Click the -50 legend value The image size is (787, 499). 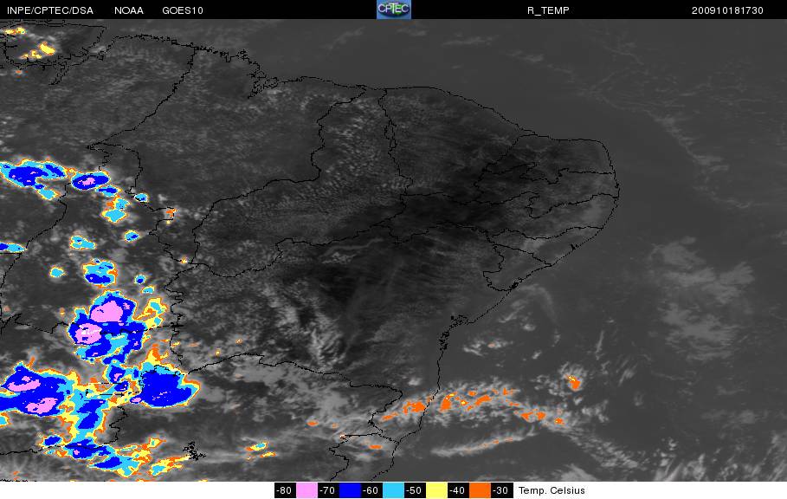pos(415,490)
